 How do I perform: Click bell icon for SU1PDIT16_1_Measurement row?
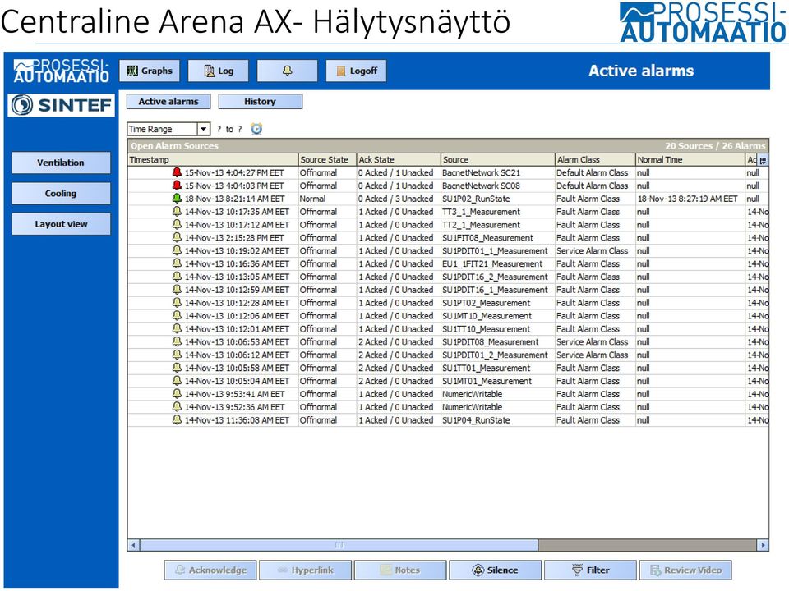(177, 290)
